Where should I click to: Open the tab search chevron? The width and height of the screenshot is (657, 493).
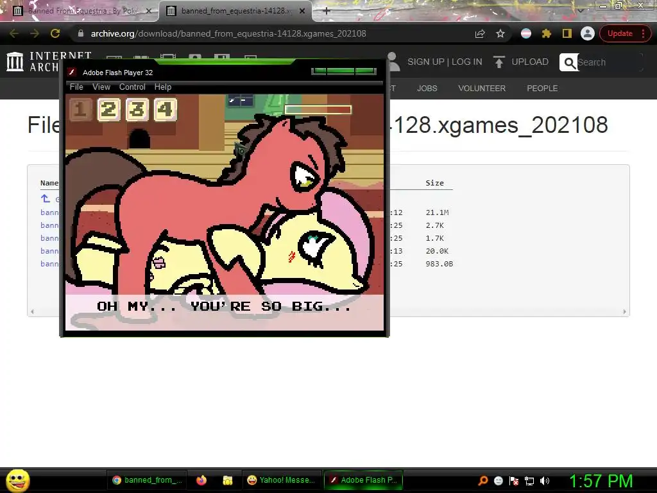point(580,10)
